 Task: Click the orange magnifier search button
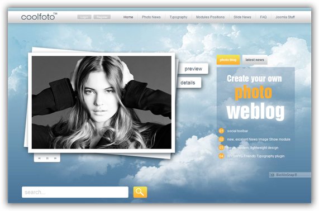140,192
